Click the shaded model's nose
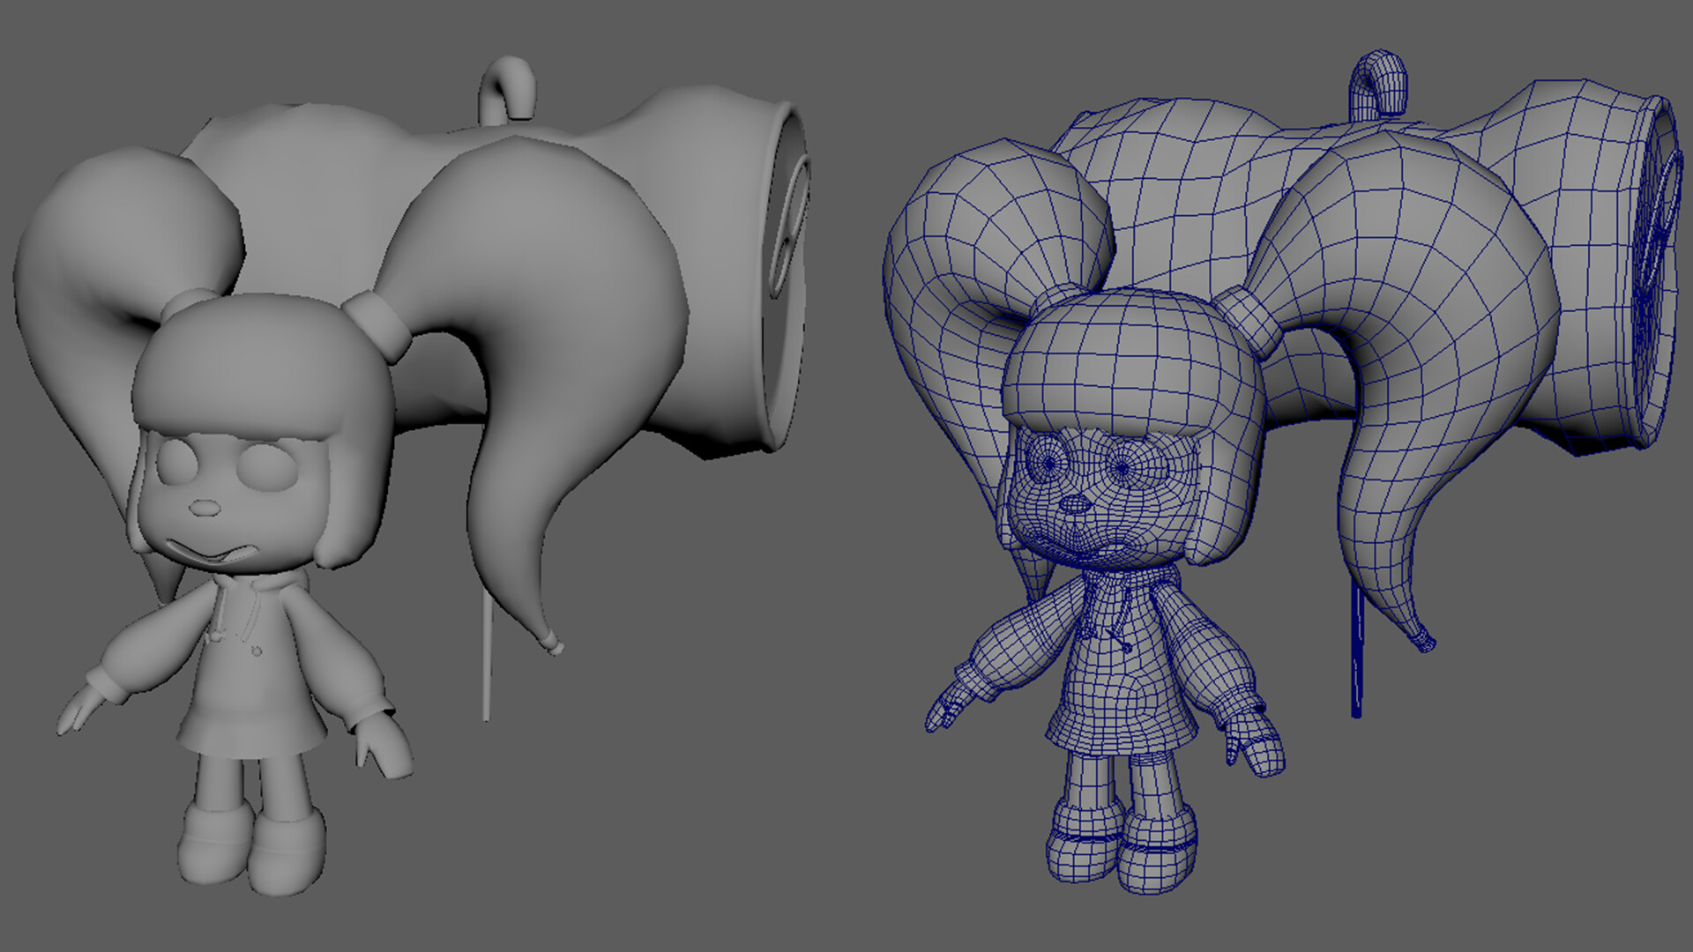The width and height of the screenshot is (1693, 952). [x=205, y=509]
